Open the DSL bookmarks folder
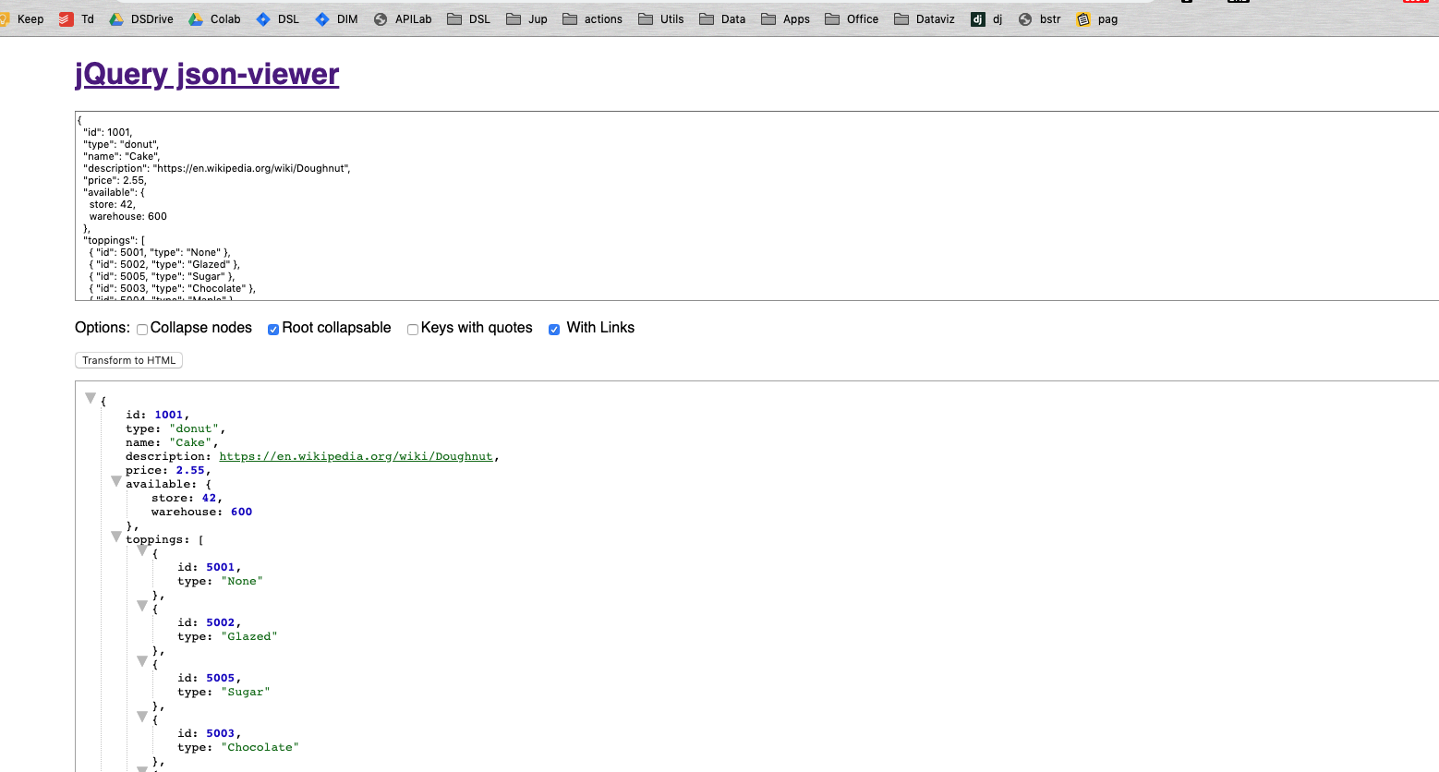This screenshot has width=1439, height=772. click(469, 18)
